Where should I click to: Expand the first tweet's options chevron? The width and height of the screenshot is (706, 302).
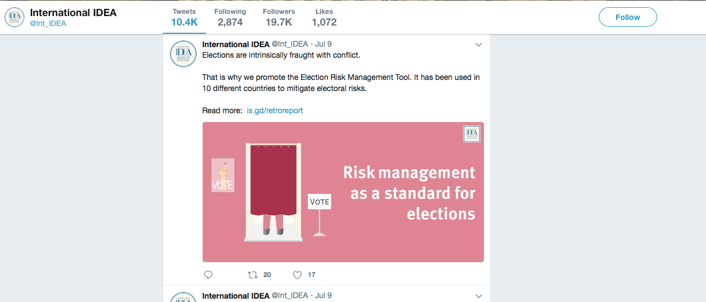[x=479, y=45]
